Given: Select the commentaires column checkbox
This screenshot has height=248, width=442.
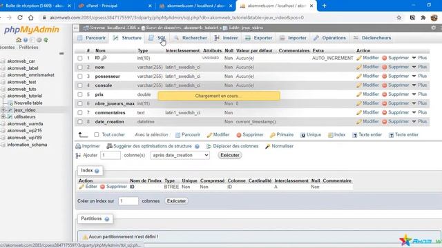Looking at the screenshot, I should point(80,113).
